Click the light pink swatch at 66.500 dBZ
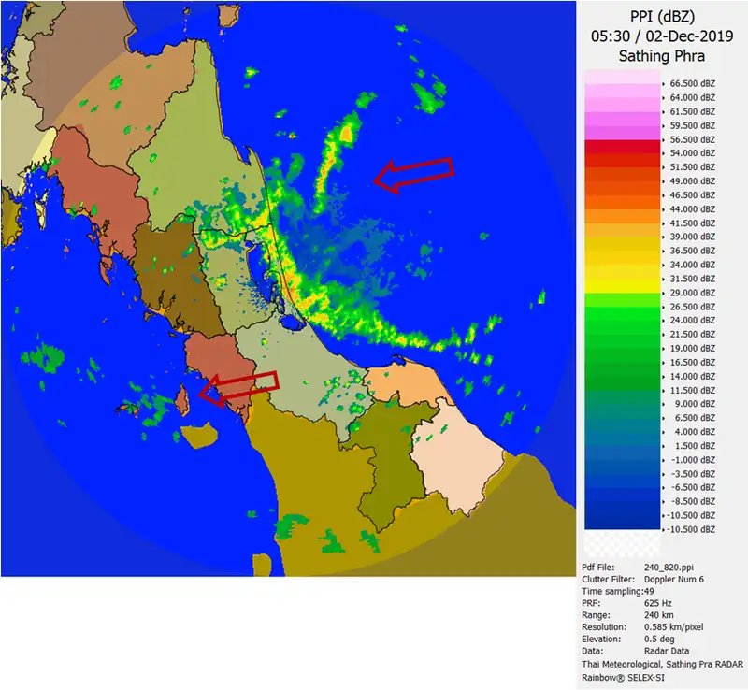The width and height of the screenshot is (748, 690). [623, 77]
